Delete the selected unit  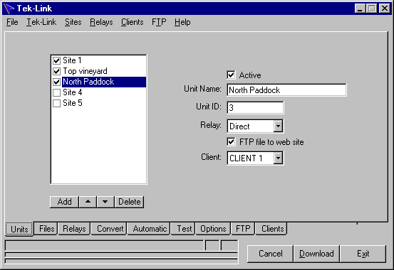click(130, 202)
